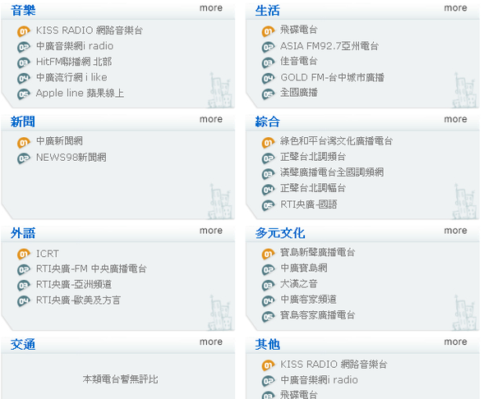The width and height of the screenshot is (493, 399).
Task: Click the 03 badge beside 漢聲廣播電台全國調頻網
Action: 268,174
